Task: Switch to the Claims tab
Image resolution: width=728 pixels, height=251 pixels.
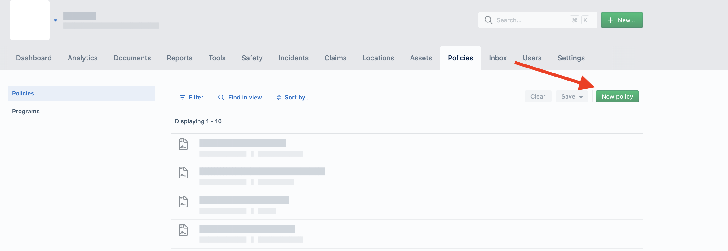Action: tap(335, 58)
